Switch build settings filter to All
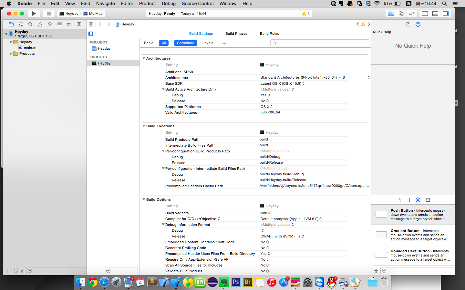 point(164,43)
